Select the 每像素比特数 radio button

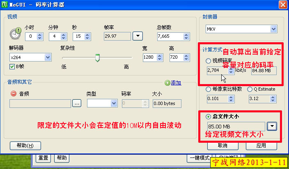click(x=208, y=89)
